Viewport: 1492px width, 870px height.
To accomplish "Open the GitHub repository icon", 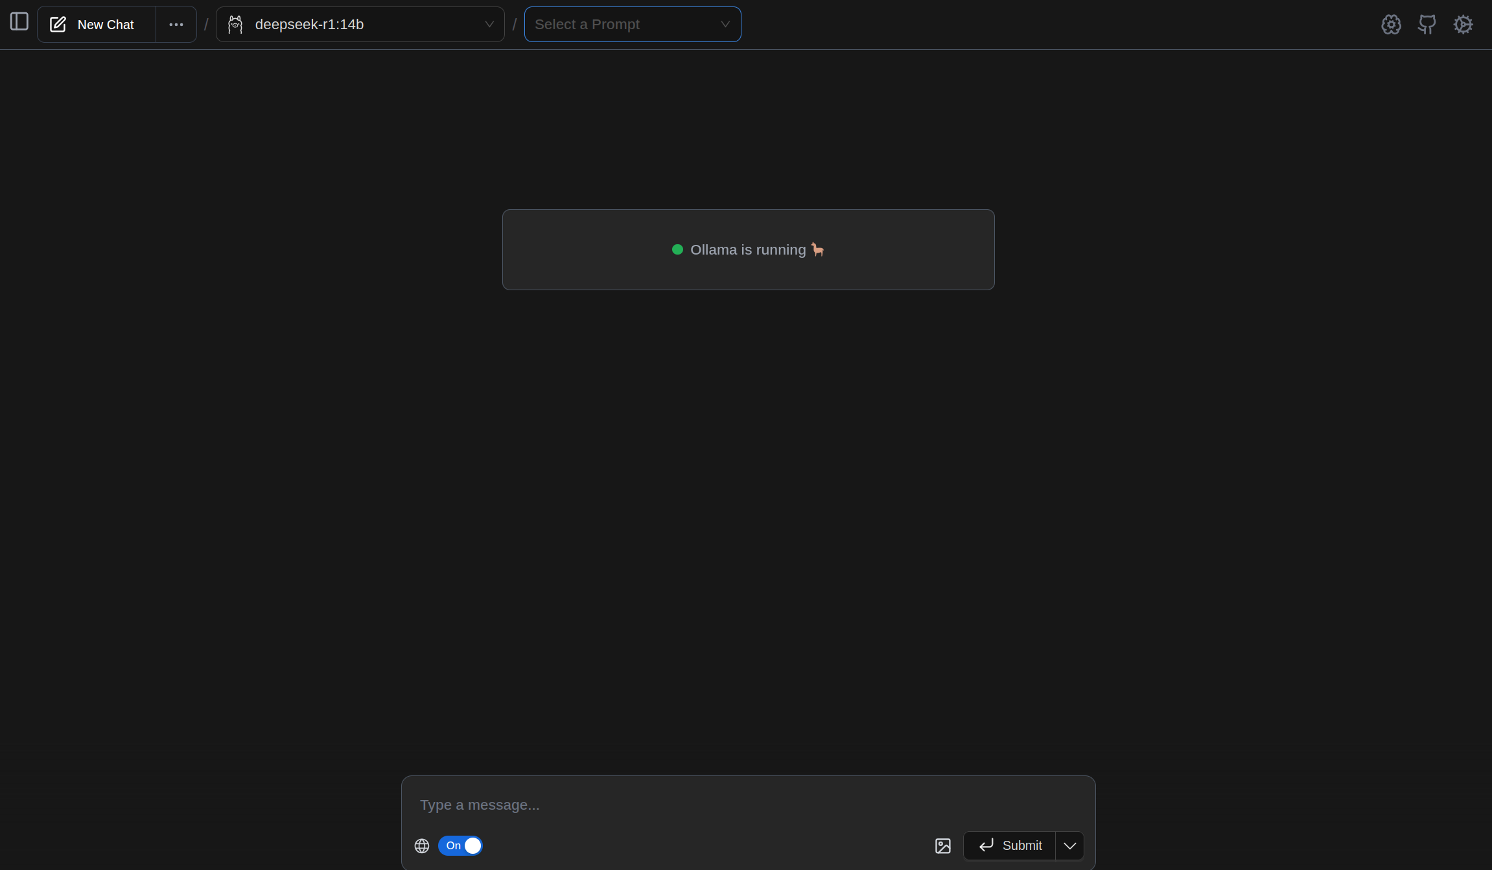I will click(x=1427, y=24).
